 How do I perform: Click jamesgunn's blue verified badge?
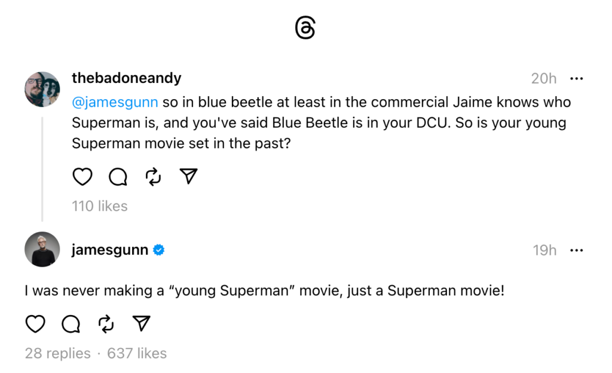159,250
